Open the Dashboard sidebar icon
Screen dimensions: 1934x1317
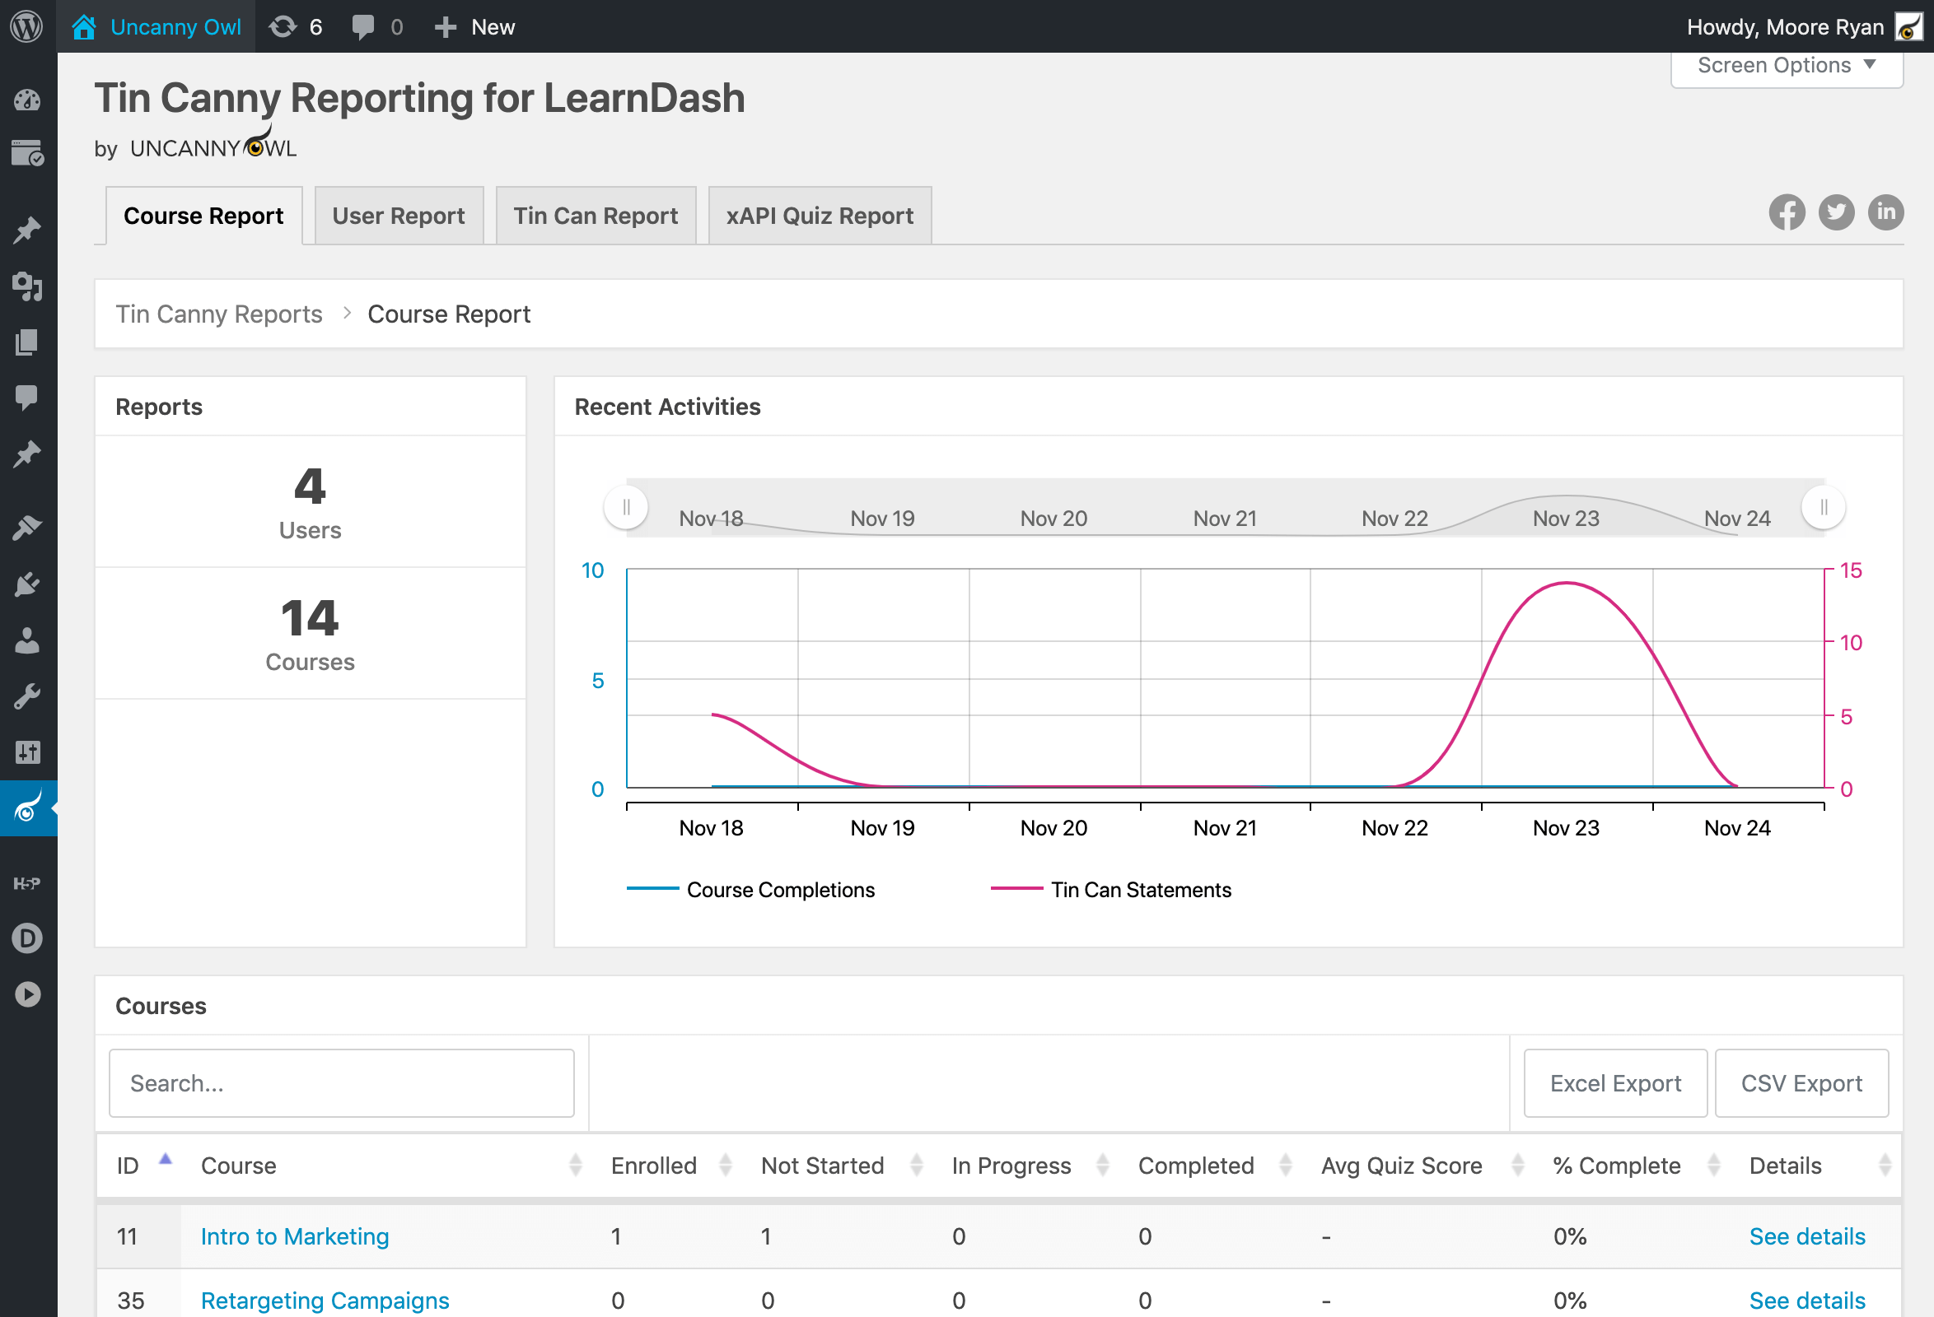pyautogui.click(x=26, y=100)
